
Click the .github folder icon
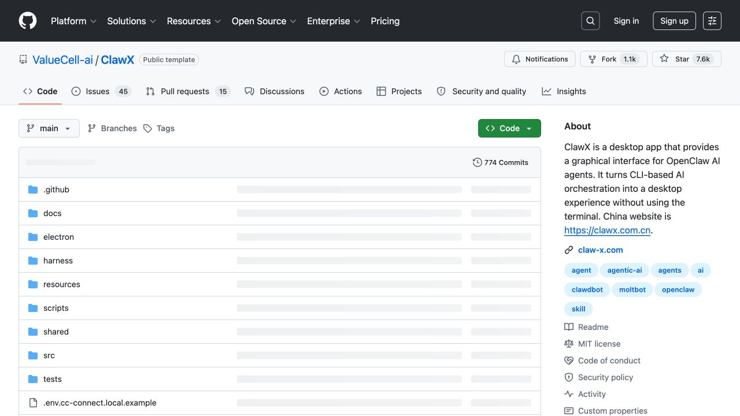33,190
